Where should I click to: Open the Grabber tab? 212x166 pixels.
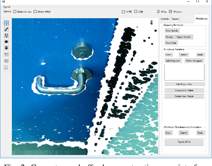coord(176,19)
